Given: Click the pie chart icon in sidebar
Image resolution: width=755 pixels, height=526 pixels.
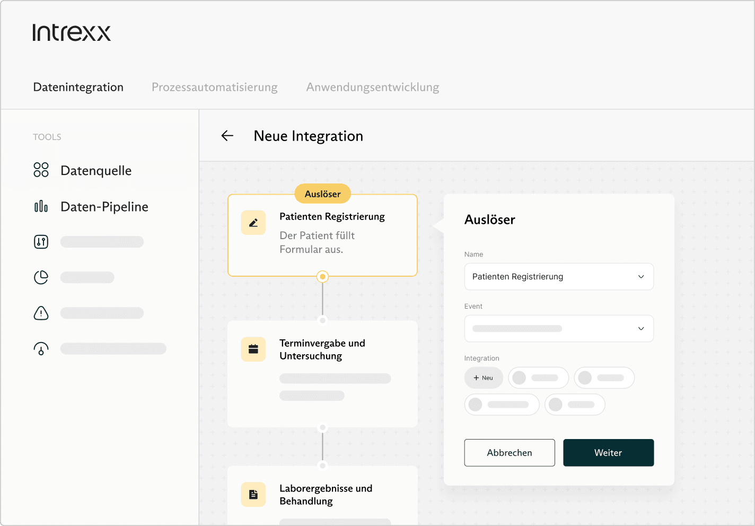Looking at the screenshot, I should (41, 277).
